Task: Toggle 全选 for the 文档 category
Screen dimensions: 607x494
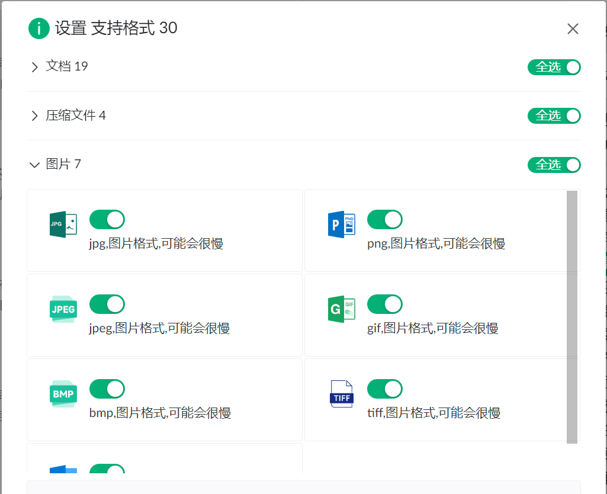Action: [x=554, y=68]
